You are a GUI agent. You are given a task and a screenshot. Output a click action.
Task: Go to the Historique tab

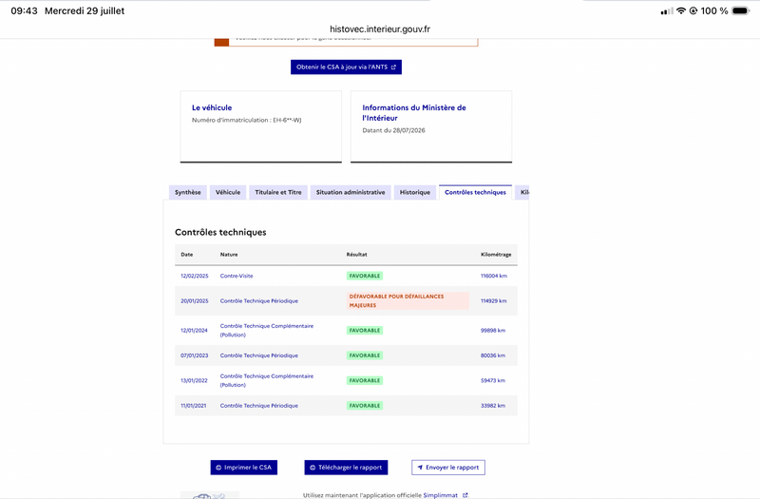click(x=415, y=192)
